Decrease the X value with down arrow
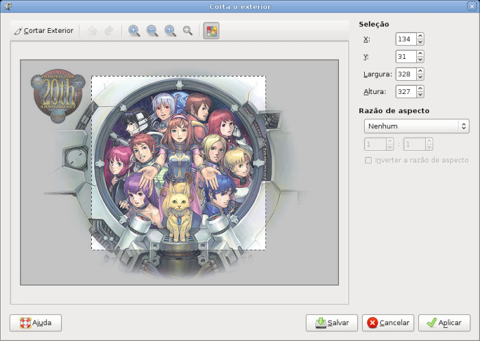The height and width of the screenshot is (341, 480). 420,43
